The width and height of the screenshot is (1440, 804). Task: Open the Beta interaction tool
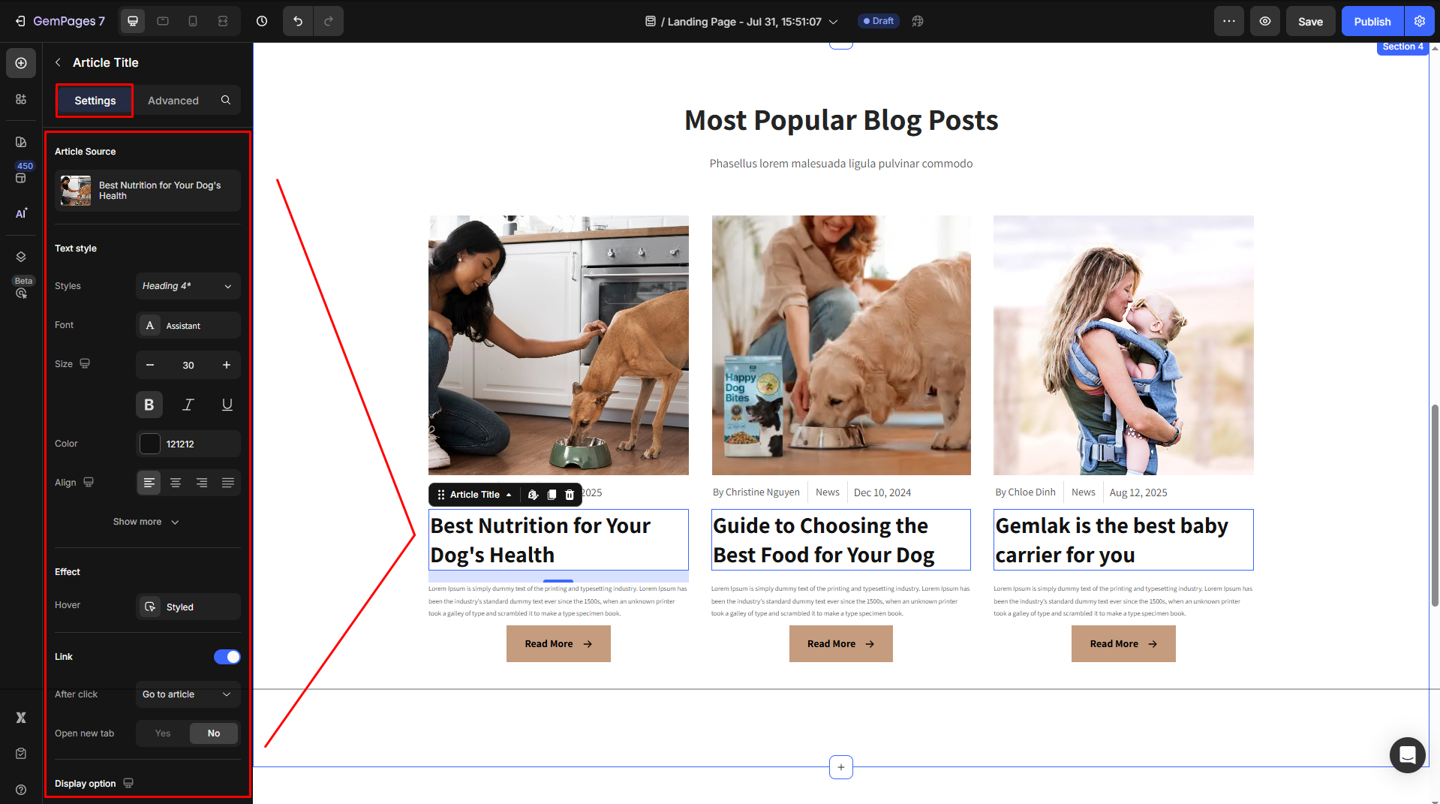(21, 293)
